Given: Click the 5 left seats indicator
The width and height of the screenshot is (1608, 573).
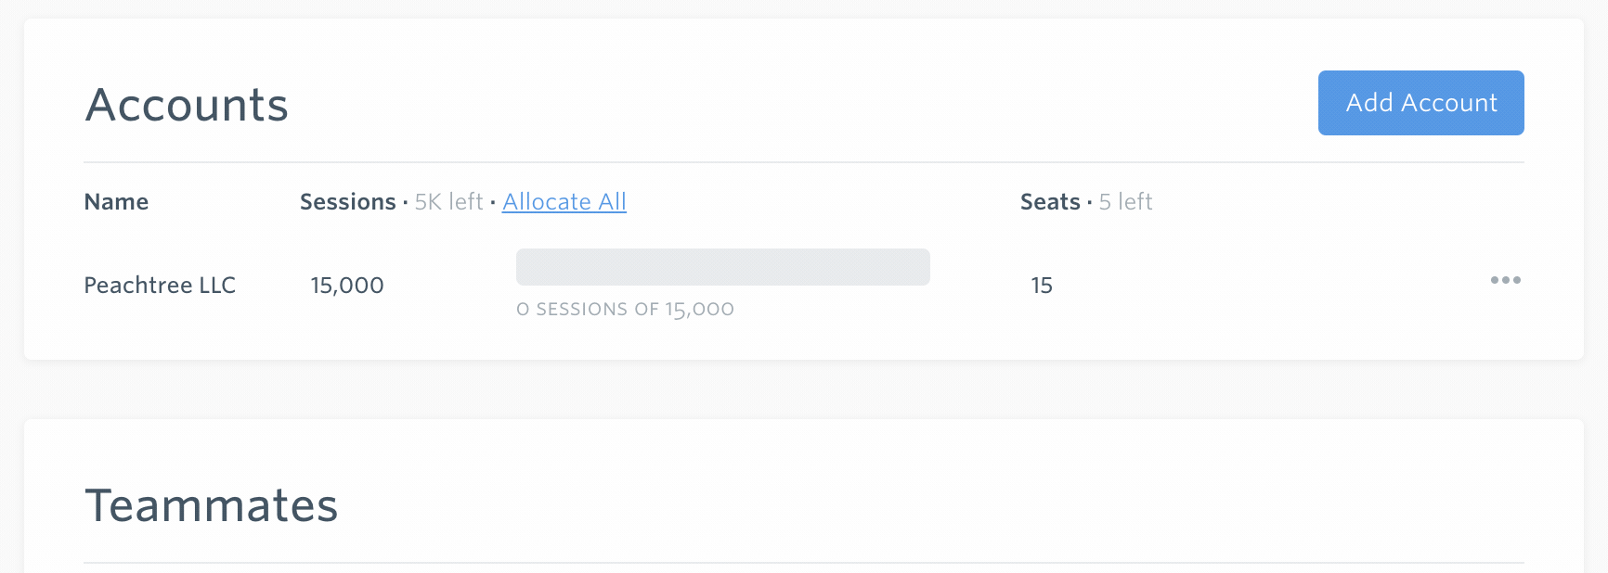Looking at the screenshot, I should click(x=1124, y=201).
